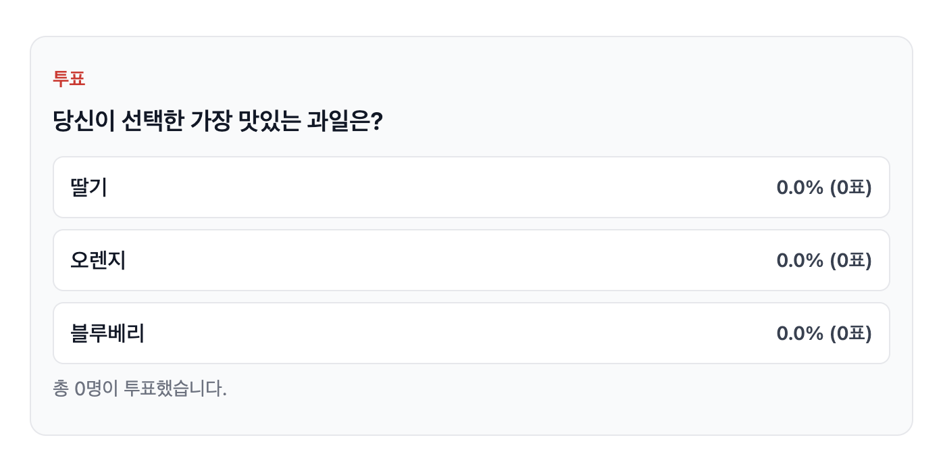The image size is (943, 473).
Task: Select the 오렌지 option label text
Action: (x=97, y=260)
